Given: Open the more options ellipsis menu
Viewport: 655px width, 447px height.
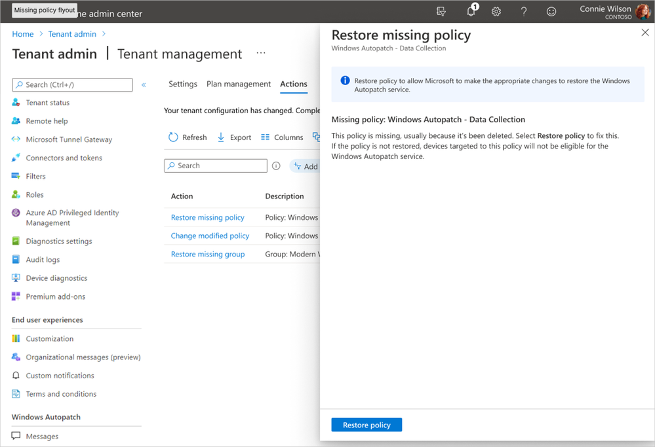Looking at the screenshot, I should (261, 54).
